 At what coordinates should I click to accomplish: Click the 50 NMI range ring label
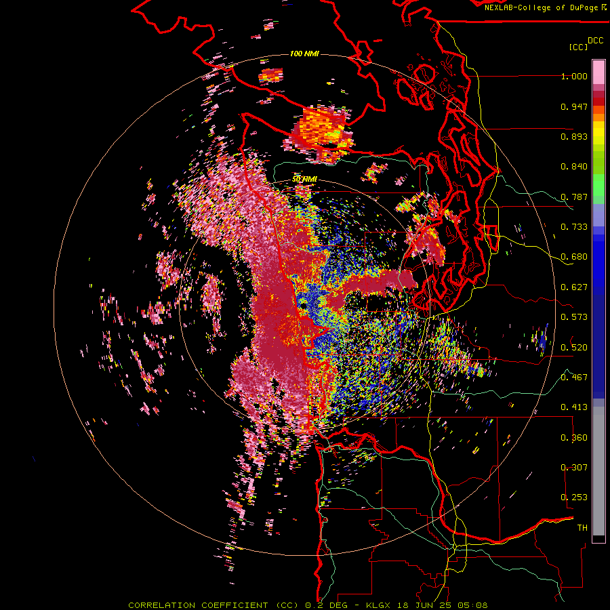tap(304, 180)
